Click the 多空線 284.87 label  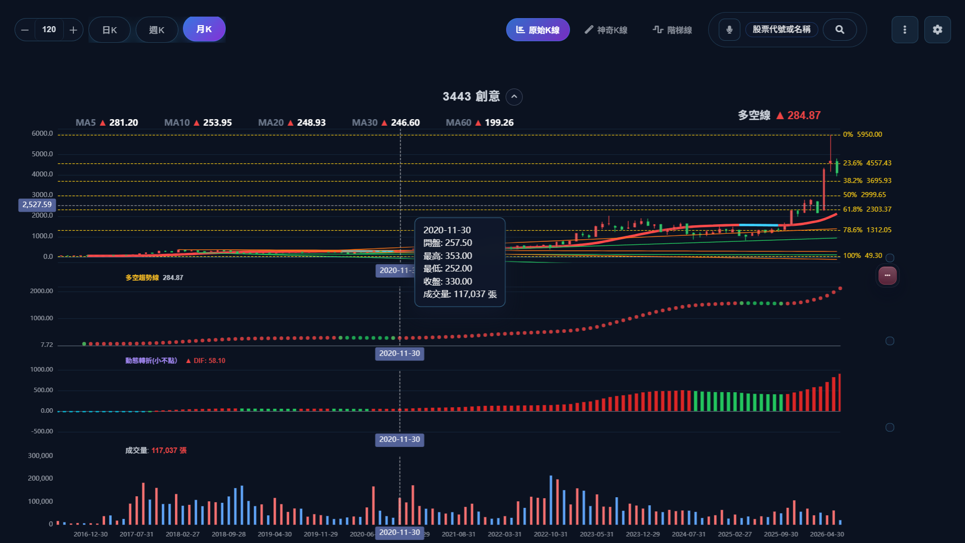click(779, 115)
